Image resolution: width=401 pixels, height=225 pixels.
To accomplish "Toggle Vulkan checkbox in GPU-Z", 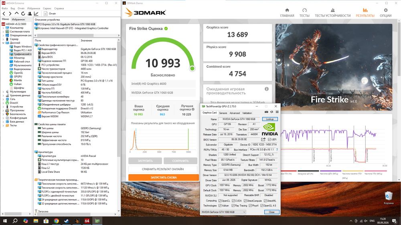I will click(220, 206).
